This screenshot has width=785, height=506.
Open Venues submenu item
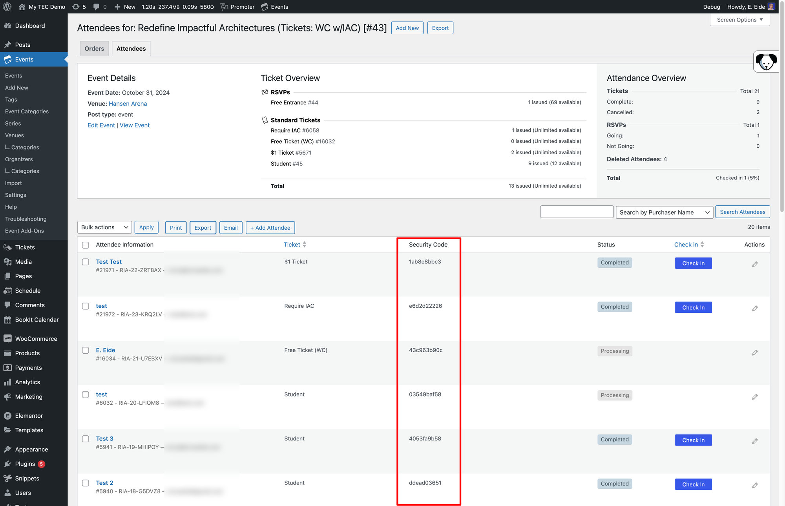[15, 135]
